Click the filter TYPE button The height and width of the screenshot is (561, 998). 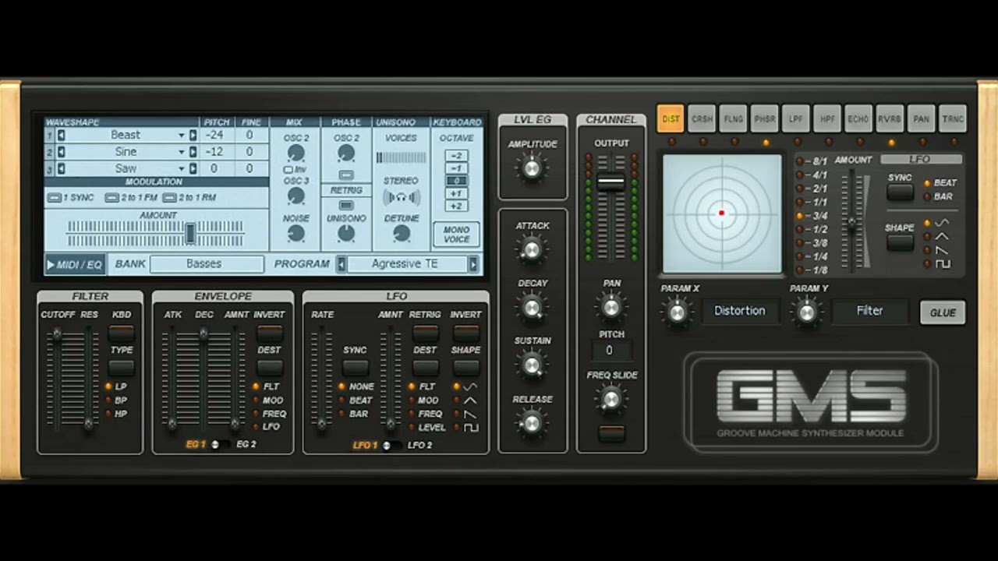pyautogui.click(x=122, y=368)
